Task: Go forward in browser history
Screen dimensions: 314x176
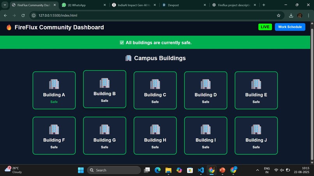Action: click(x=14, y=16)
